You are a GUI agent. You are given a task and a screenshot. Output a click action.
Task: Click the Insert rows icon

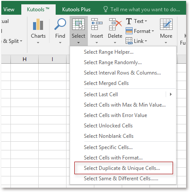pyautogui.click(x=97, y=24)
